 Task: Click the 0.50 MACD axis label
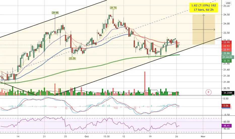pyautogui.click(x=226, y=99)
